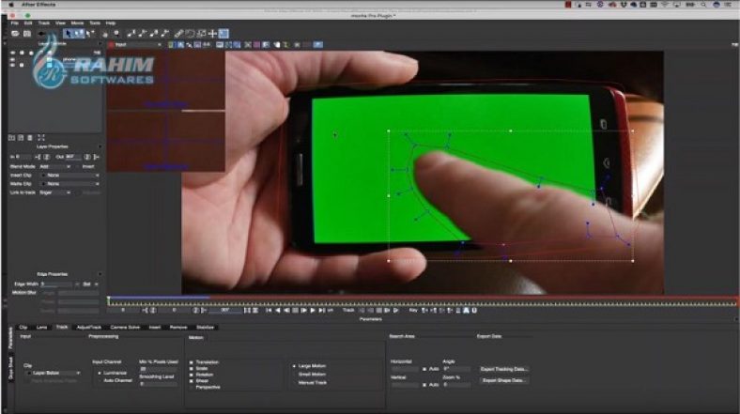
Task: Open the Insert Clip dropdown
Action: 70,175
